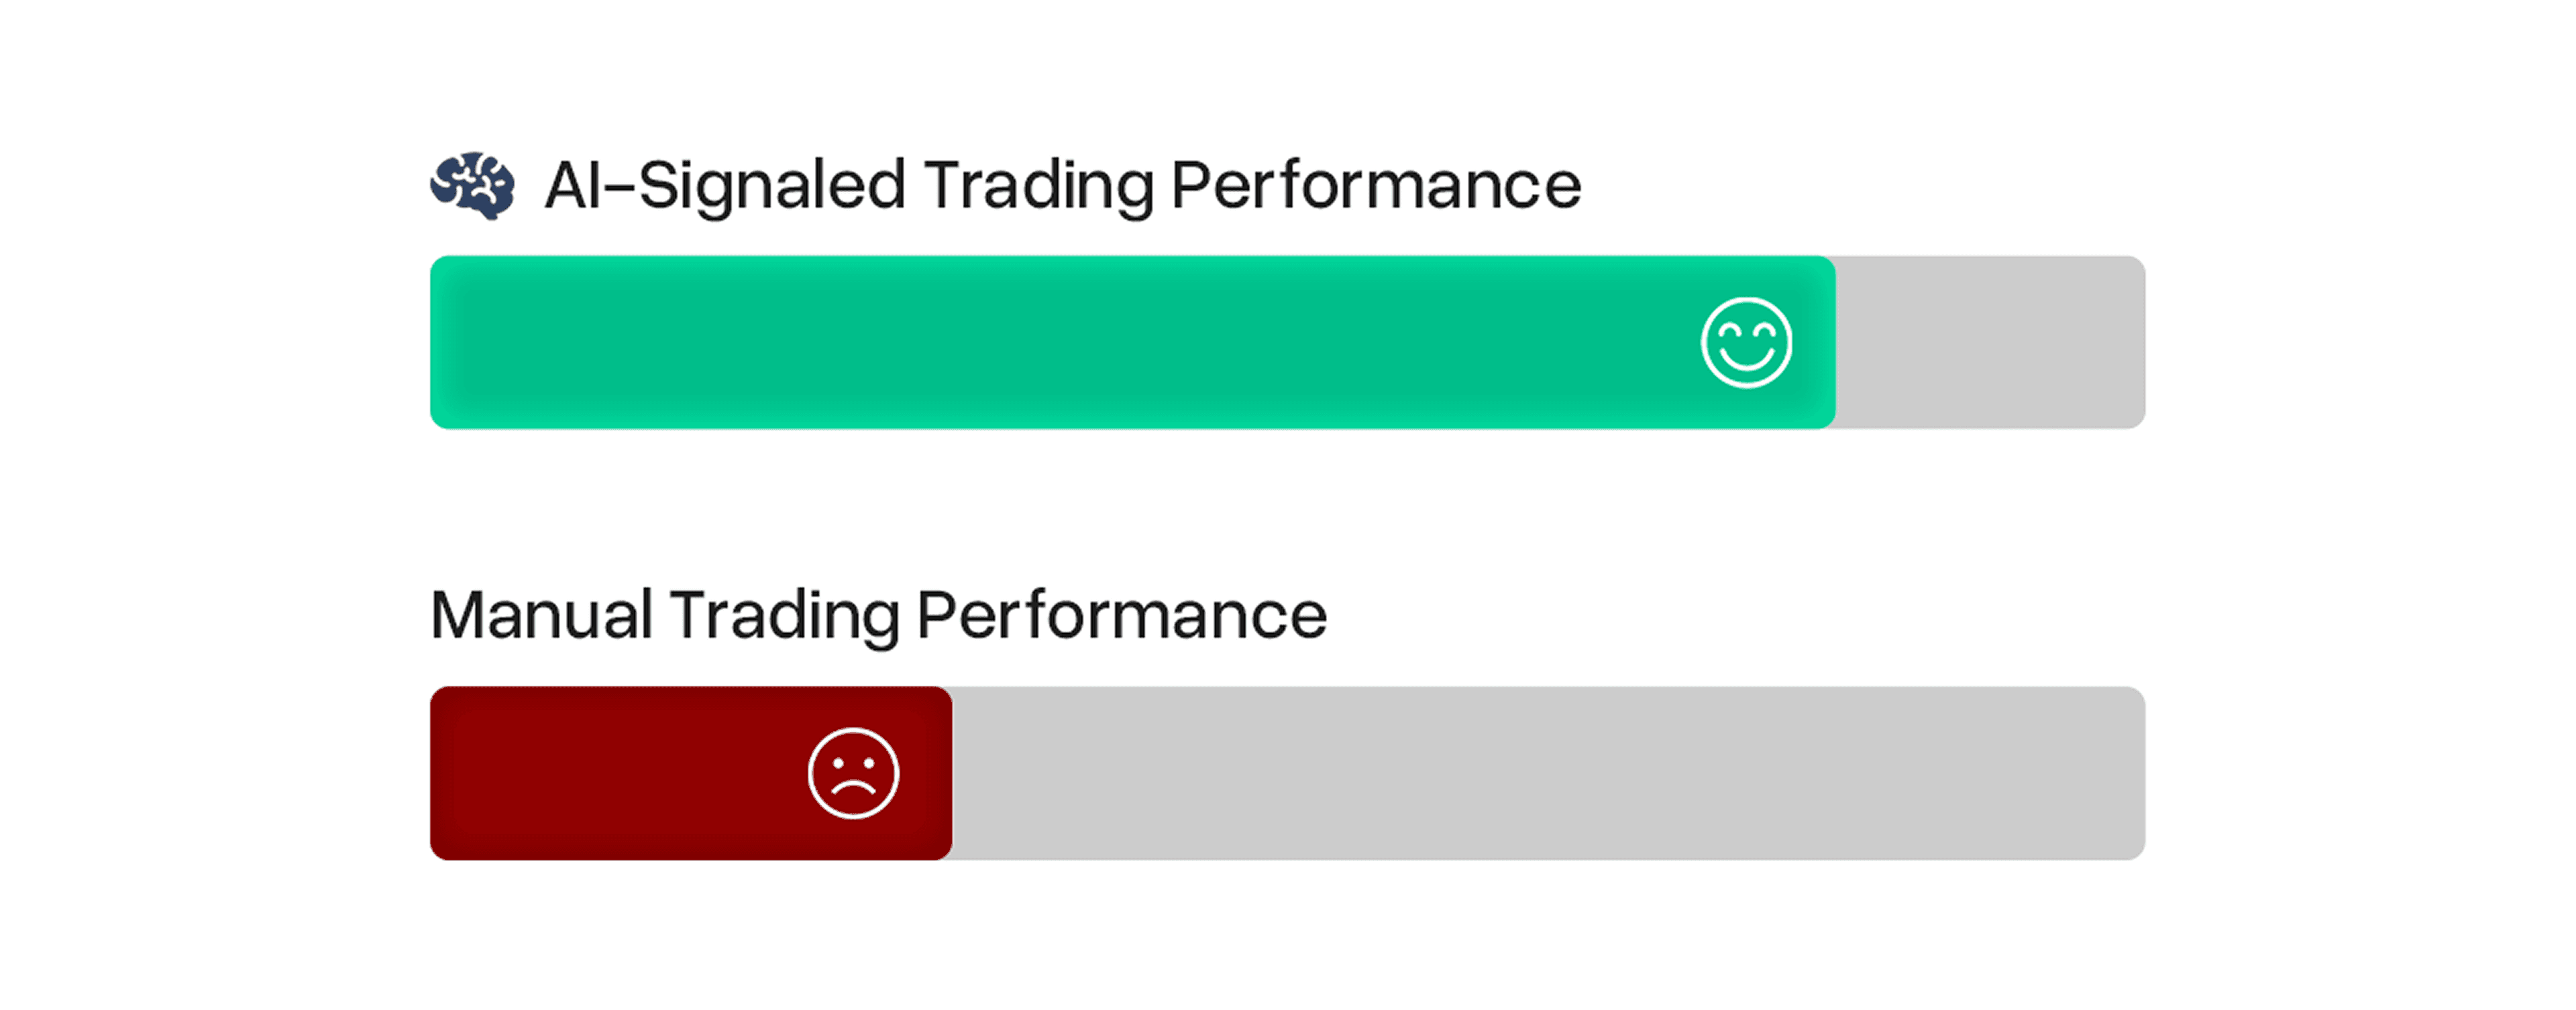Screen dimensions: 2576x1010
Task: Click the brain icon beside AI-Signaled heading
Action: pos(472,185)
